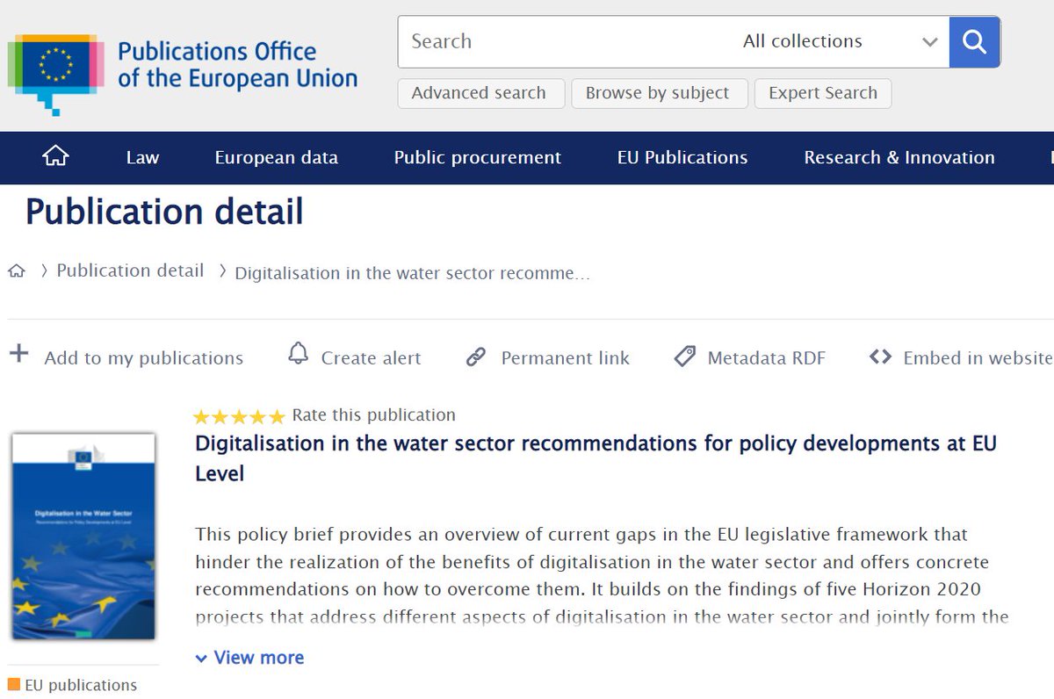Click the chain icon for a permanent link
1054x699 pixels.
(477, 357)
